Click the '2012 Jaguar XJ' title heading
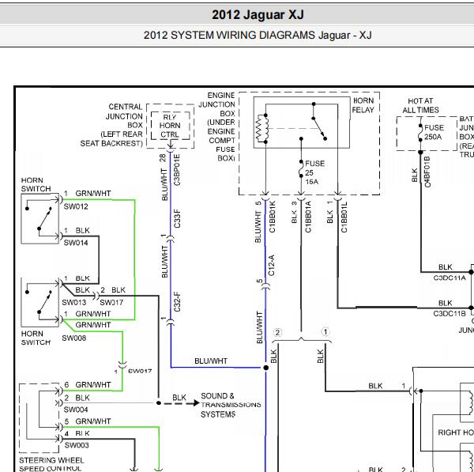 coord(258,15)
